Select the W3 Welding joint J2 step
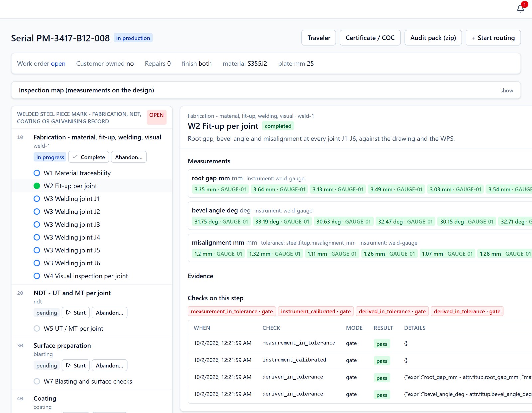Image resolution: width=532 pixels, height=413 pixels. point(71,212)
